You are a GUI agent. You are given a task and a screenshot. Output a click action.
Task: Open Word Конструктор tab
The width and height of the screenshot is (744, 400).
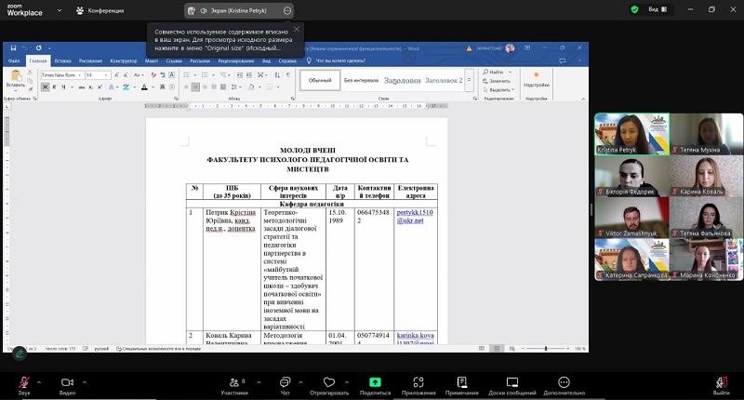pos(124,60)
